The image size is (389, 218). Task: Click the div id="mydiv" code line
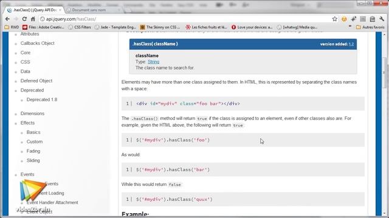(x=243, y=104)
